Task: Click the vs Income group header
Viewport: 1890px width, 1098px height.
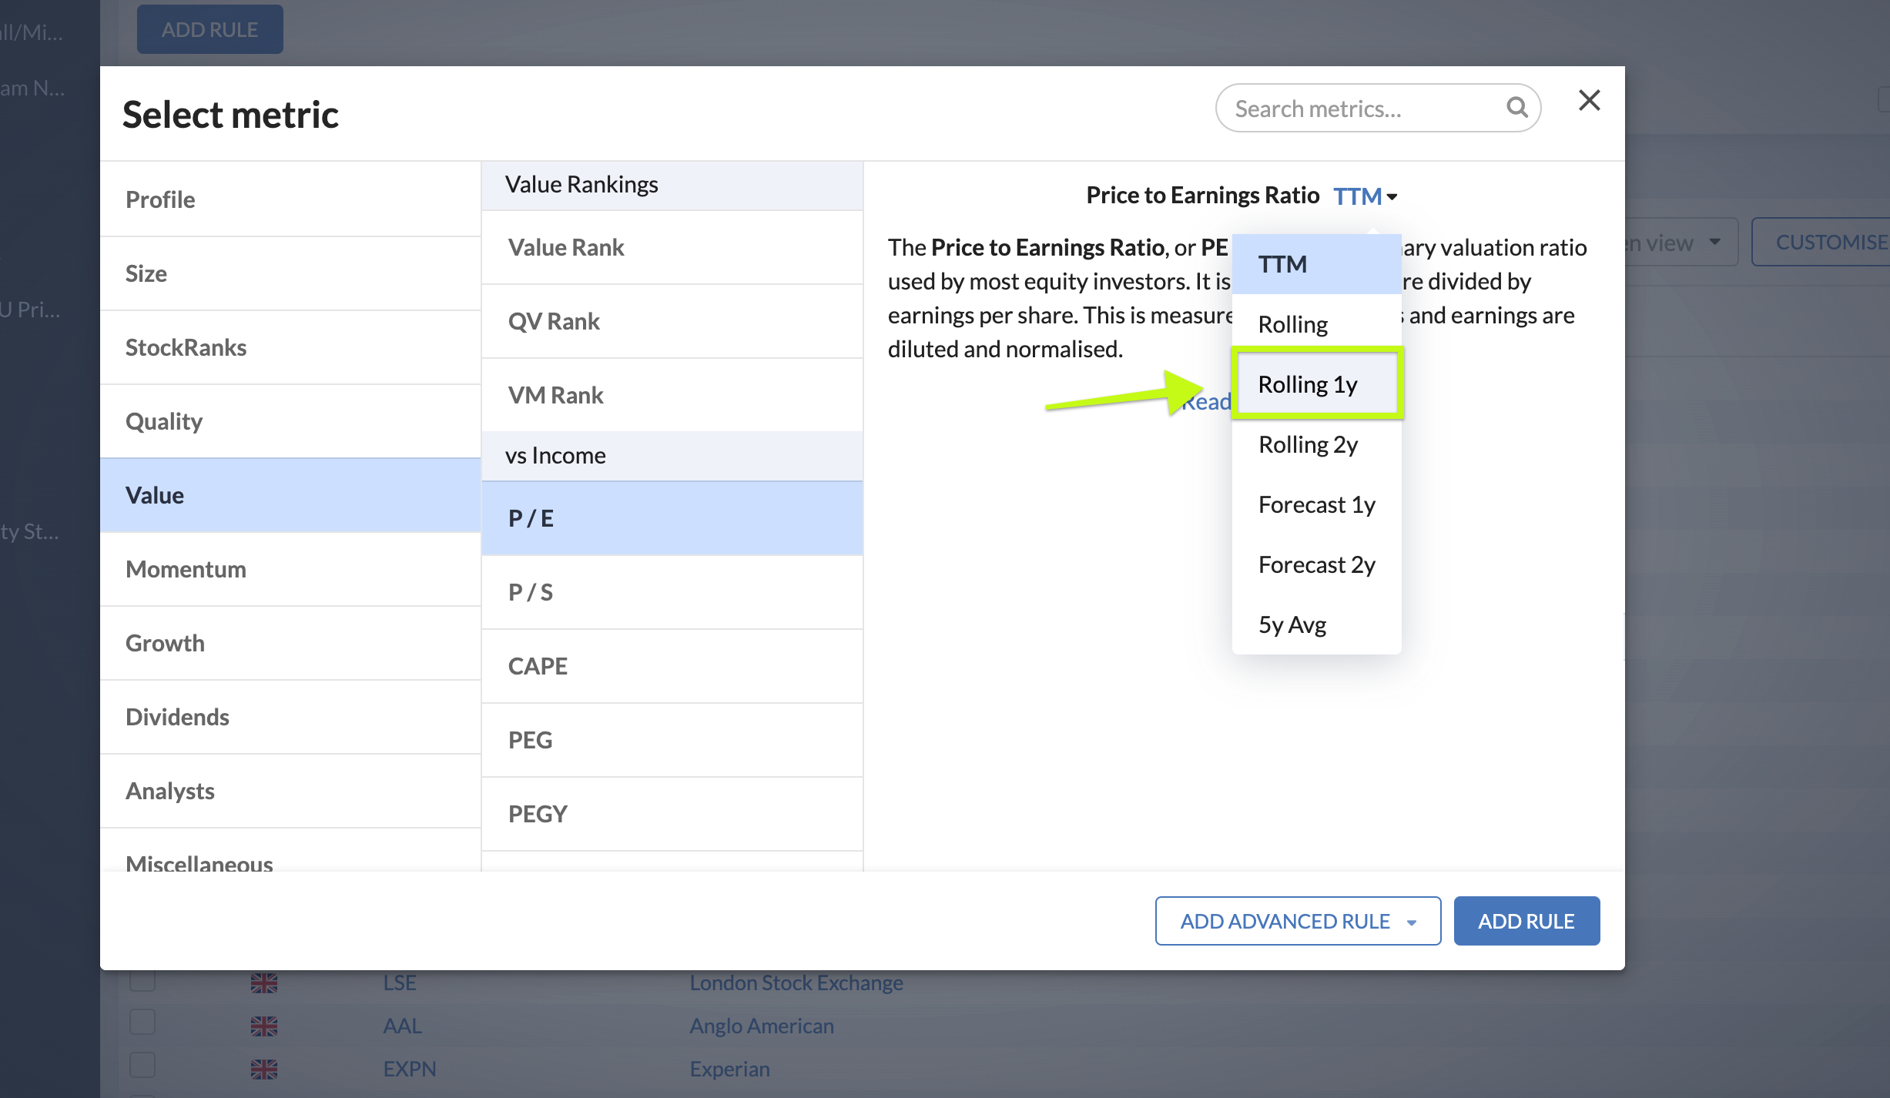Action: point(672,456)
